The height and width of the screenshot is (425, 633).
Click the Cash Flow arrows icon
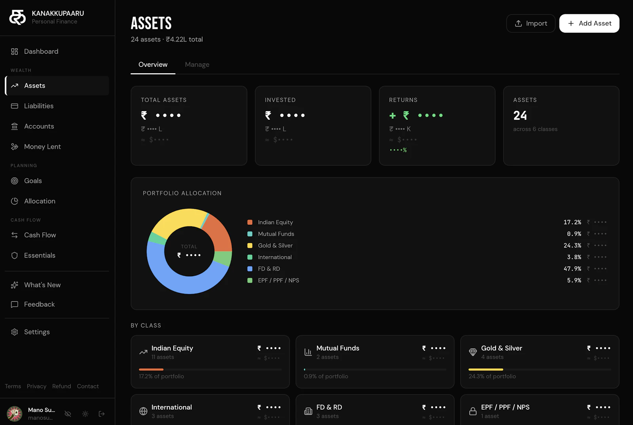point(15,235)
